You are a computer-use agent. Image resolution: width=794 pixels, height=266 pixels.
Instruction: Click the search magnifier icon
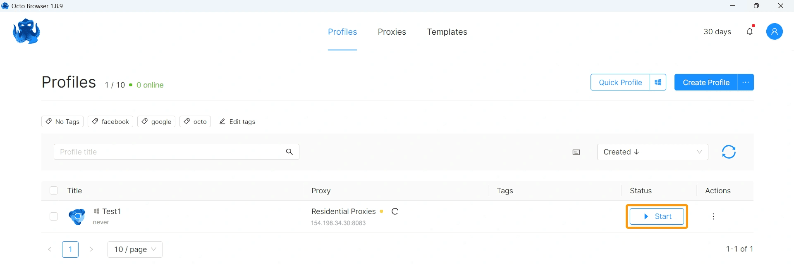pos(289,152)
